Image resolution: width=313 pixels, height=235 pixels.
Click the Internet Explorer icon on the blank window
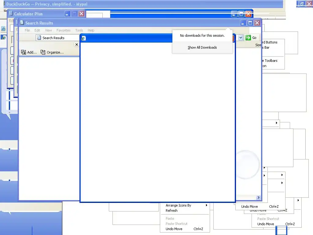[83, 38]
